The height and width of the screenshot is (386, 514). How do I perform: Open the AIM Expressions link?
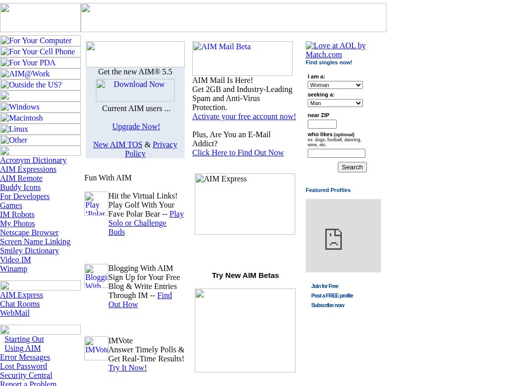28,169
